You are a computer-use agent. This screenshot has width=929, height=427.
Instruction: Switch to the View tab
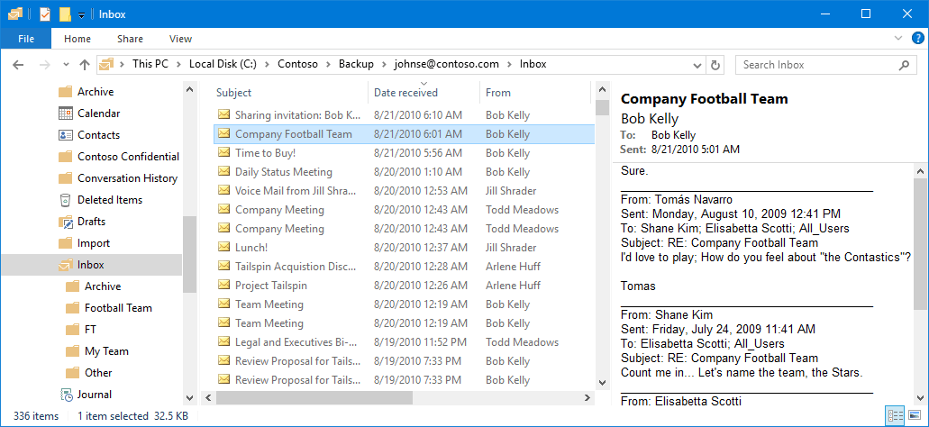point(180,39)
